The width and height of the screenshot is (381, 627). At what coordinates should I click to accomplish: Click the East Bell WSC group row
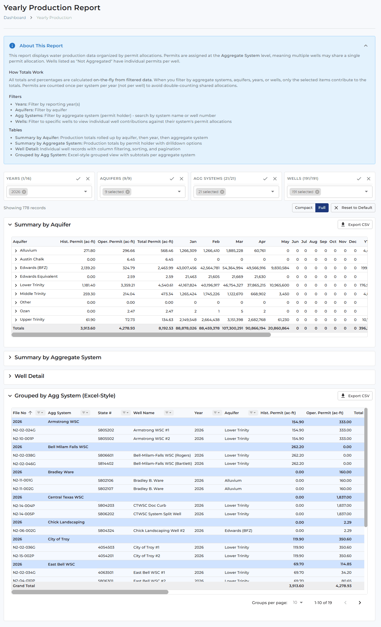[188, 564]
